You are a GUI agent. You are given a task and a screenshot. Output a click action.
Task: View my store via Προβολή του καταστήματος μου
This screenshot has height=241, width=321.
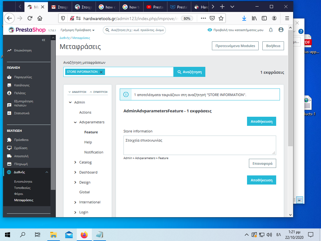[235, 30]
